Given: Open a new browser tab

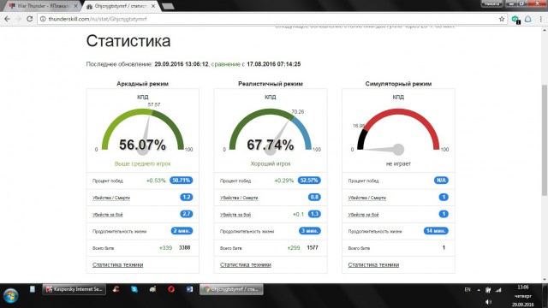Looking at the screenshot, I should [168, 6].
